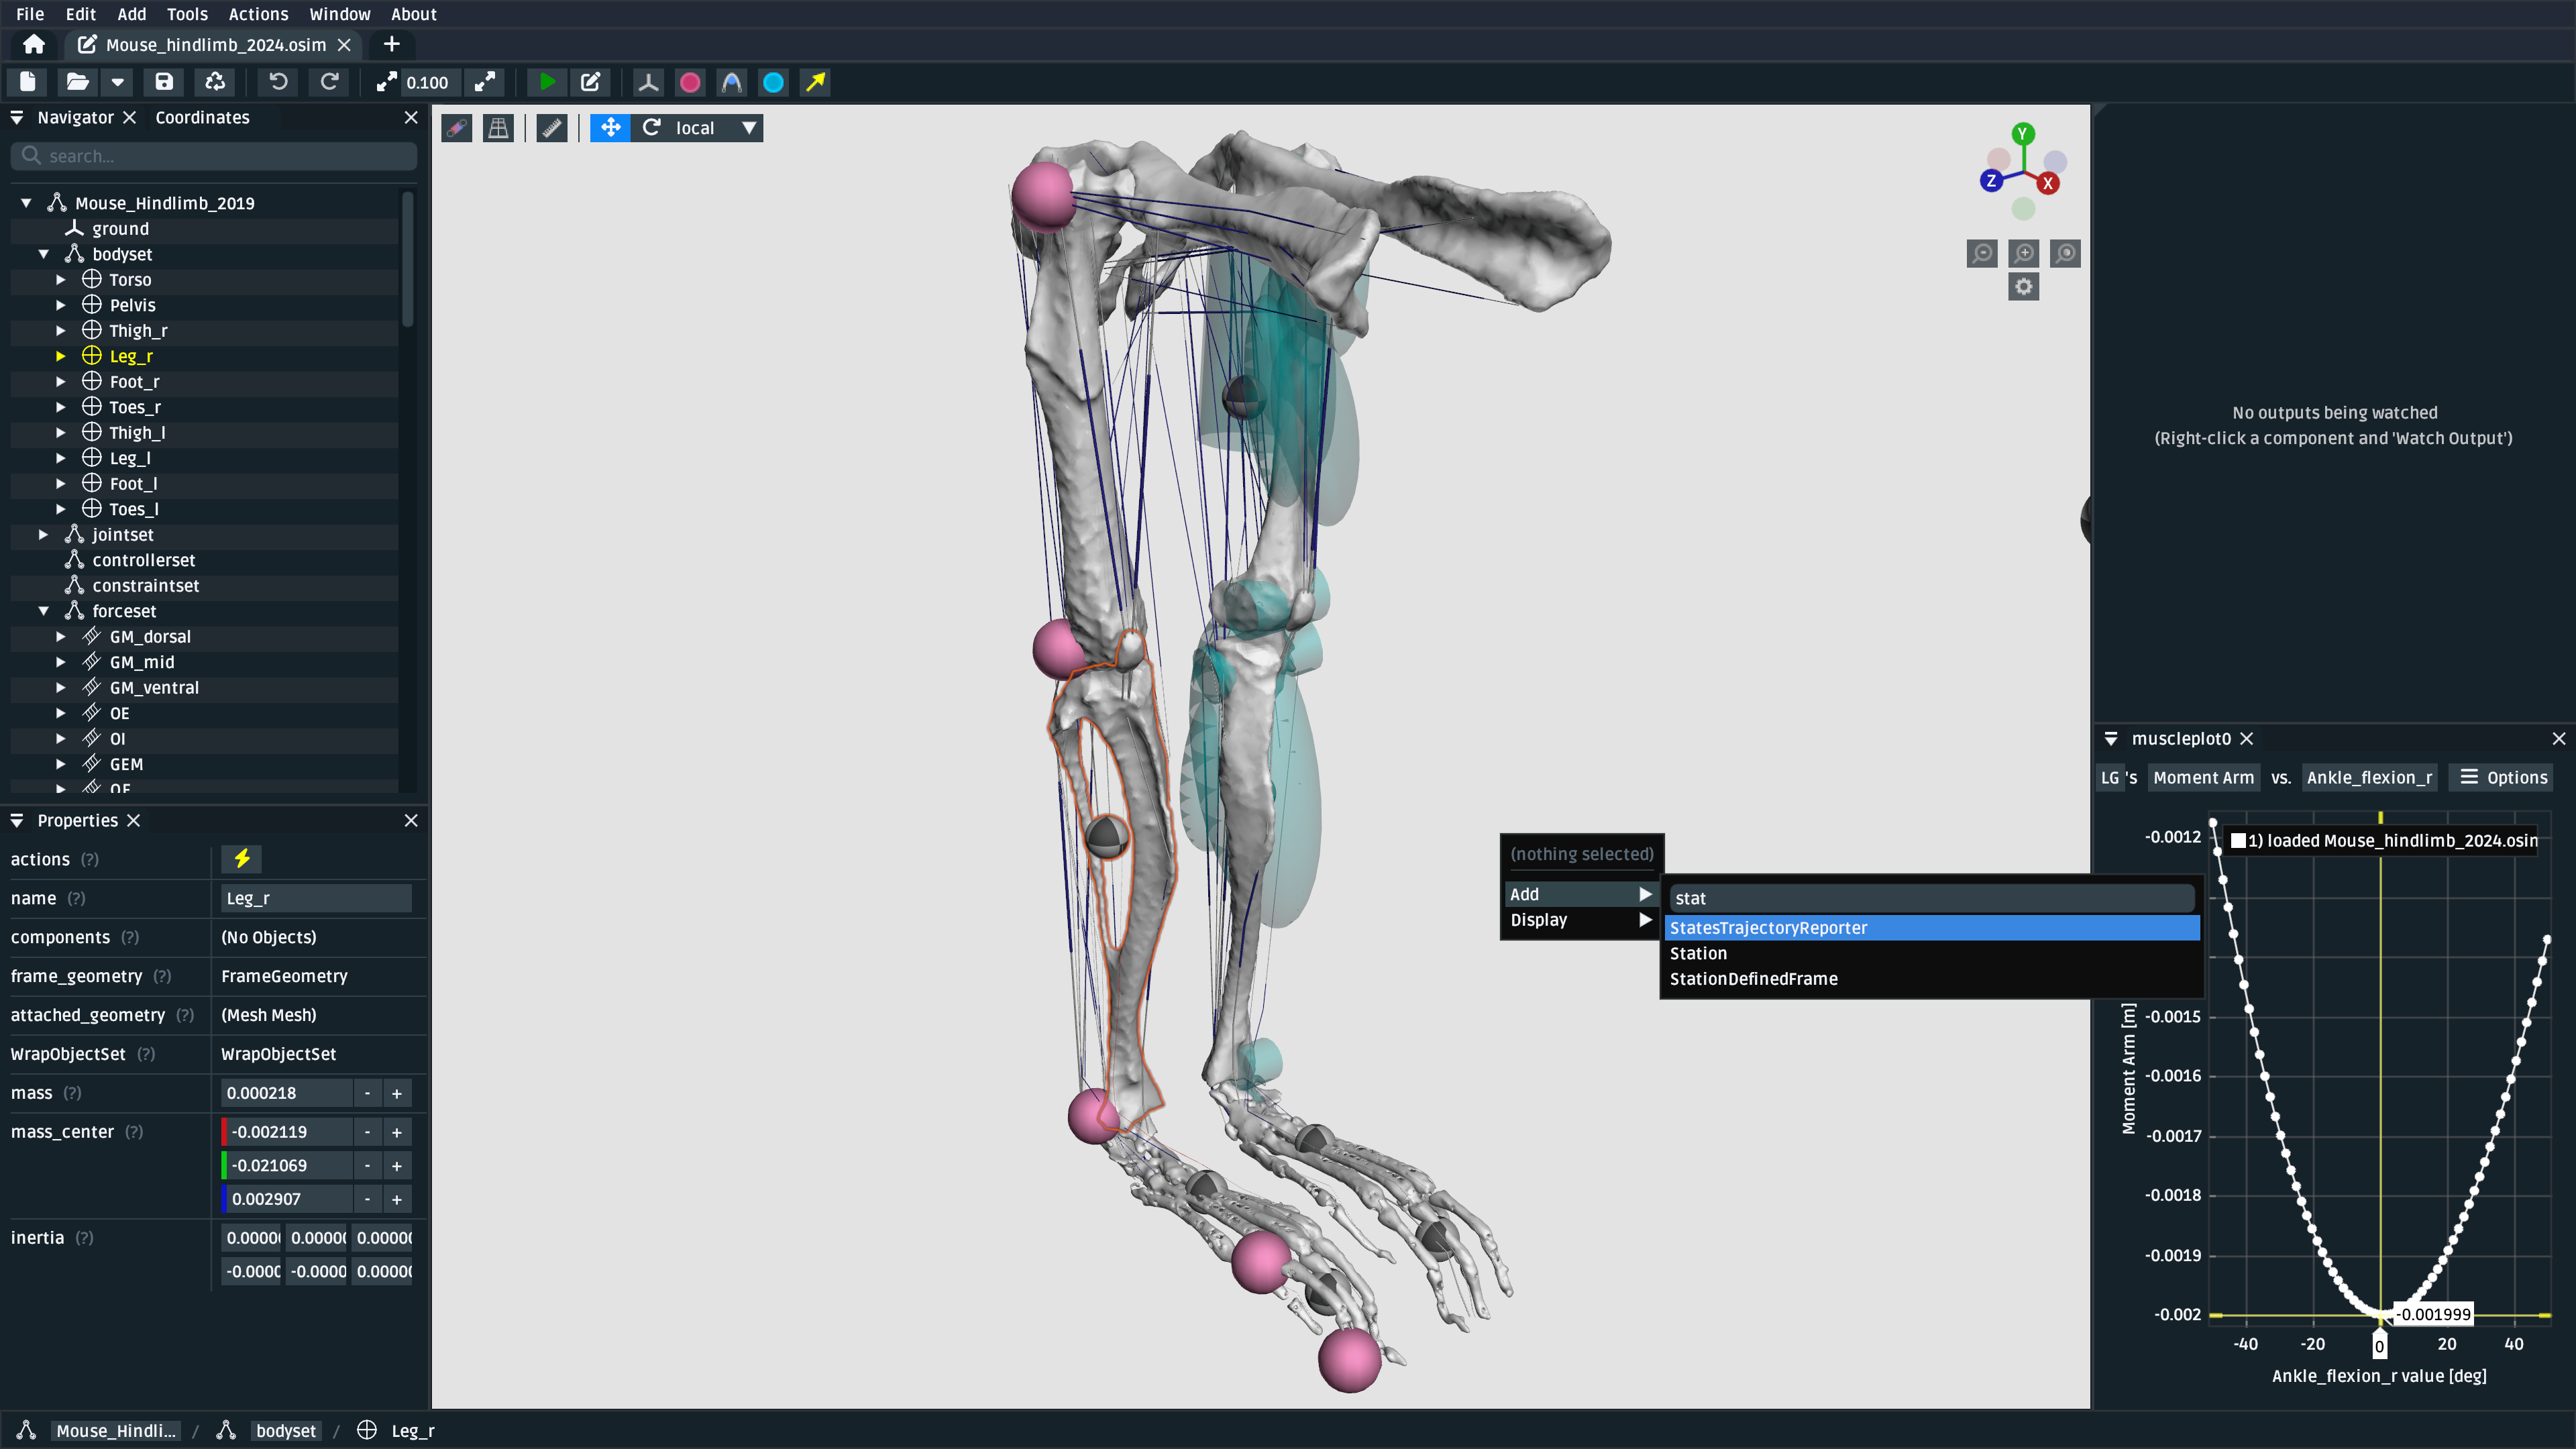Viewport: 2576px width, 1449px height.
Task: Reload the model from disk
Action: pyautogui.click(x=215, y=82)
